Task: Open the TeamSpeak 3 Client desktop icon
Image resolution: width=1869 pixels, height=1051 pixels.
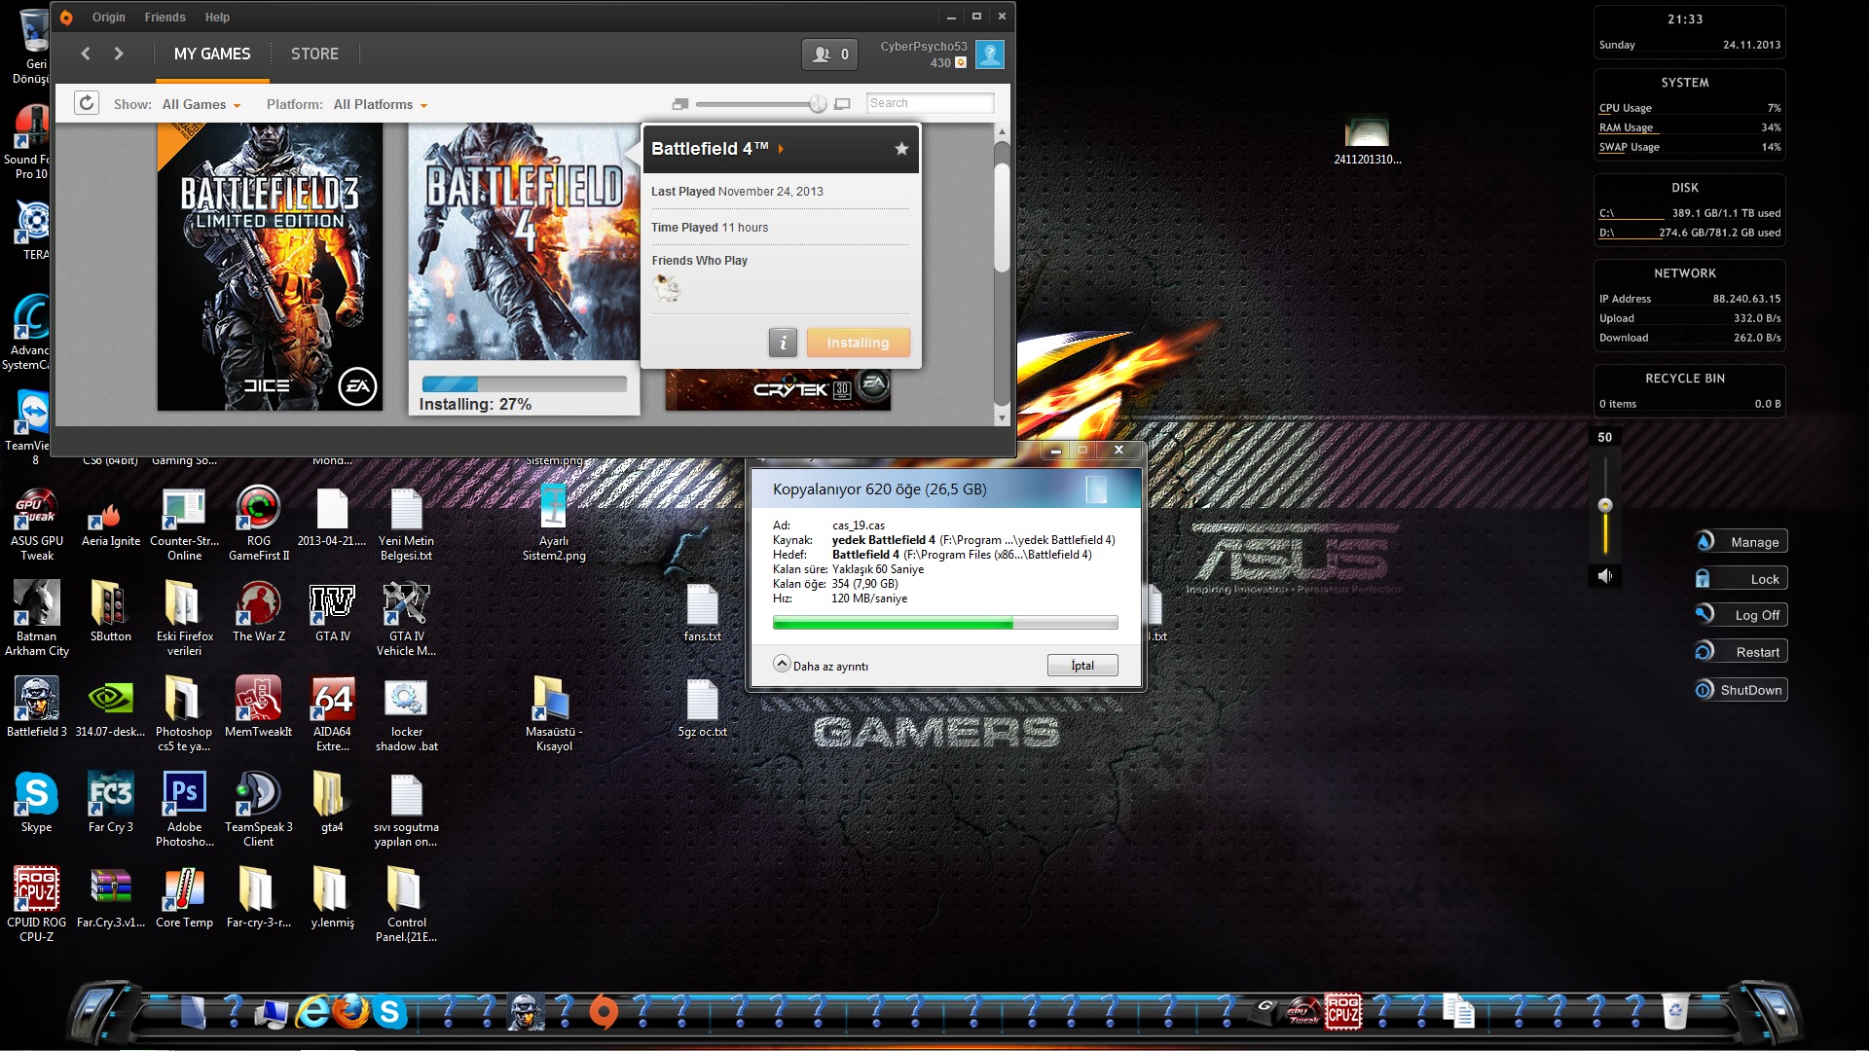Action: 258,811
